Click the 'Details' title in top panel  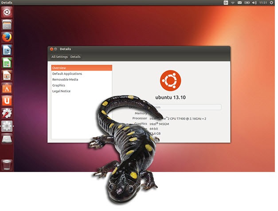pyautogui.click(x=7, y=3)
